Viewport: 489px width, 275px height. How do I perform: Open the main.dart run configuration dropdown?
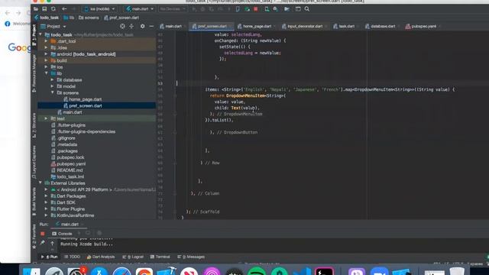pyautogui.click(x=140, y=9)
